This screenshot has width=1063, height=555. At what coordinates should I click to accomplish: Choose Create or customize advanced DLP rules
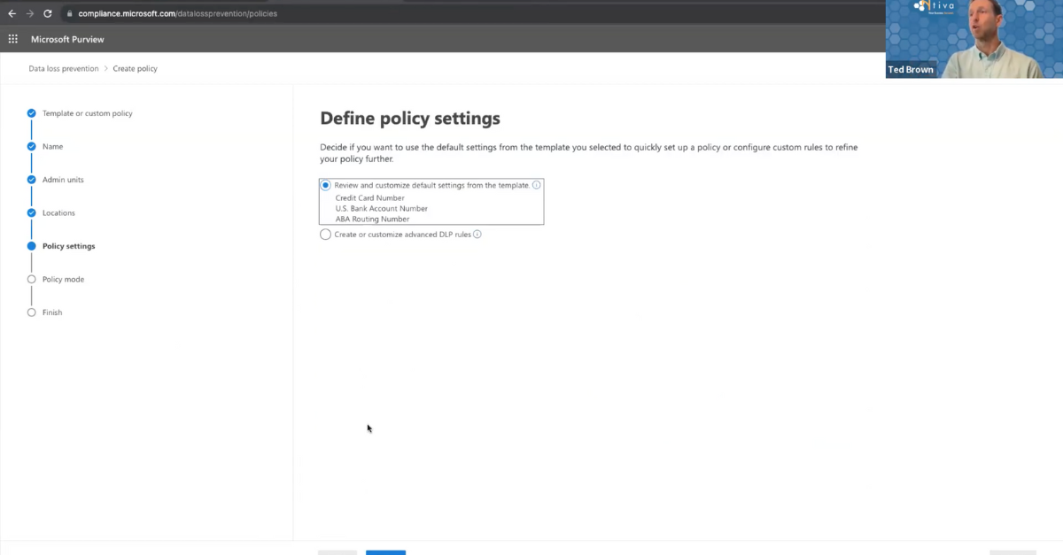pyautogui.click(x=326, y=235)
